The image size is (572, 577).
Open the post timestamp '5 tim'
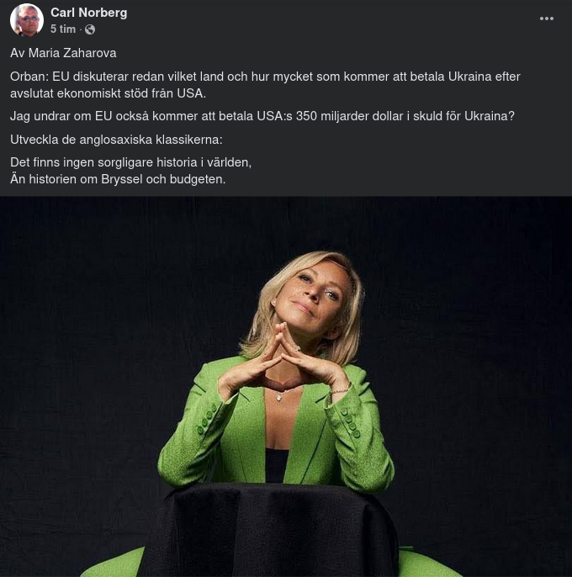[63, 29]
